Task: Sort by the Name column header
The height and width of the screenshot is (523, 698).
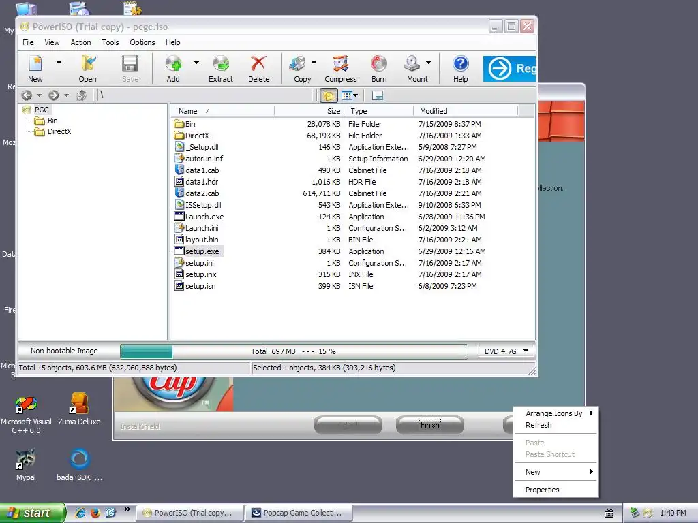Action: pyautogui.click(x=223, y=111)
